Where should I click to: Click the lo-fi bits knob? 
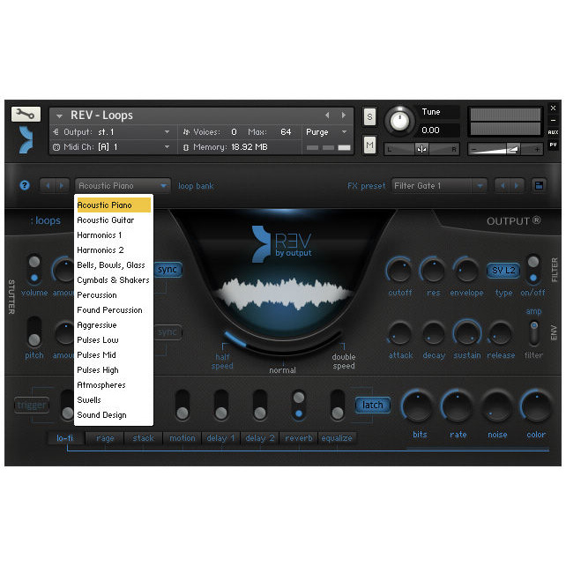(418, 406)
